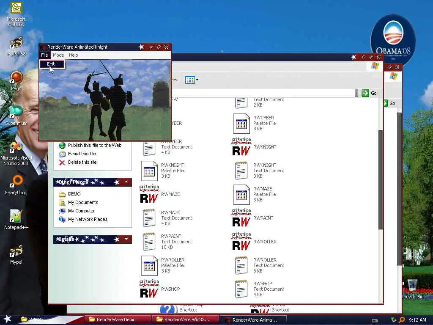Open My Network Places link

[x=88, y=220]
